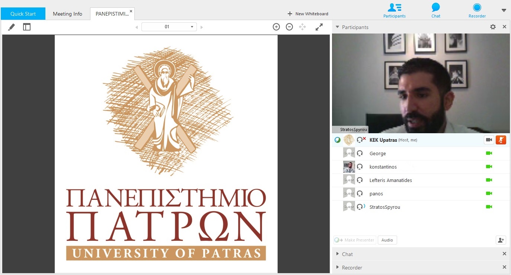Open the Quick Start tab
The height and width of the screenshot is (275, 511).
click(23, 14)
